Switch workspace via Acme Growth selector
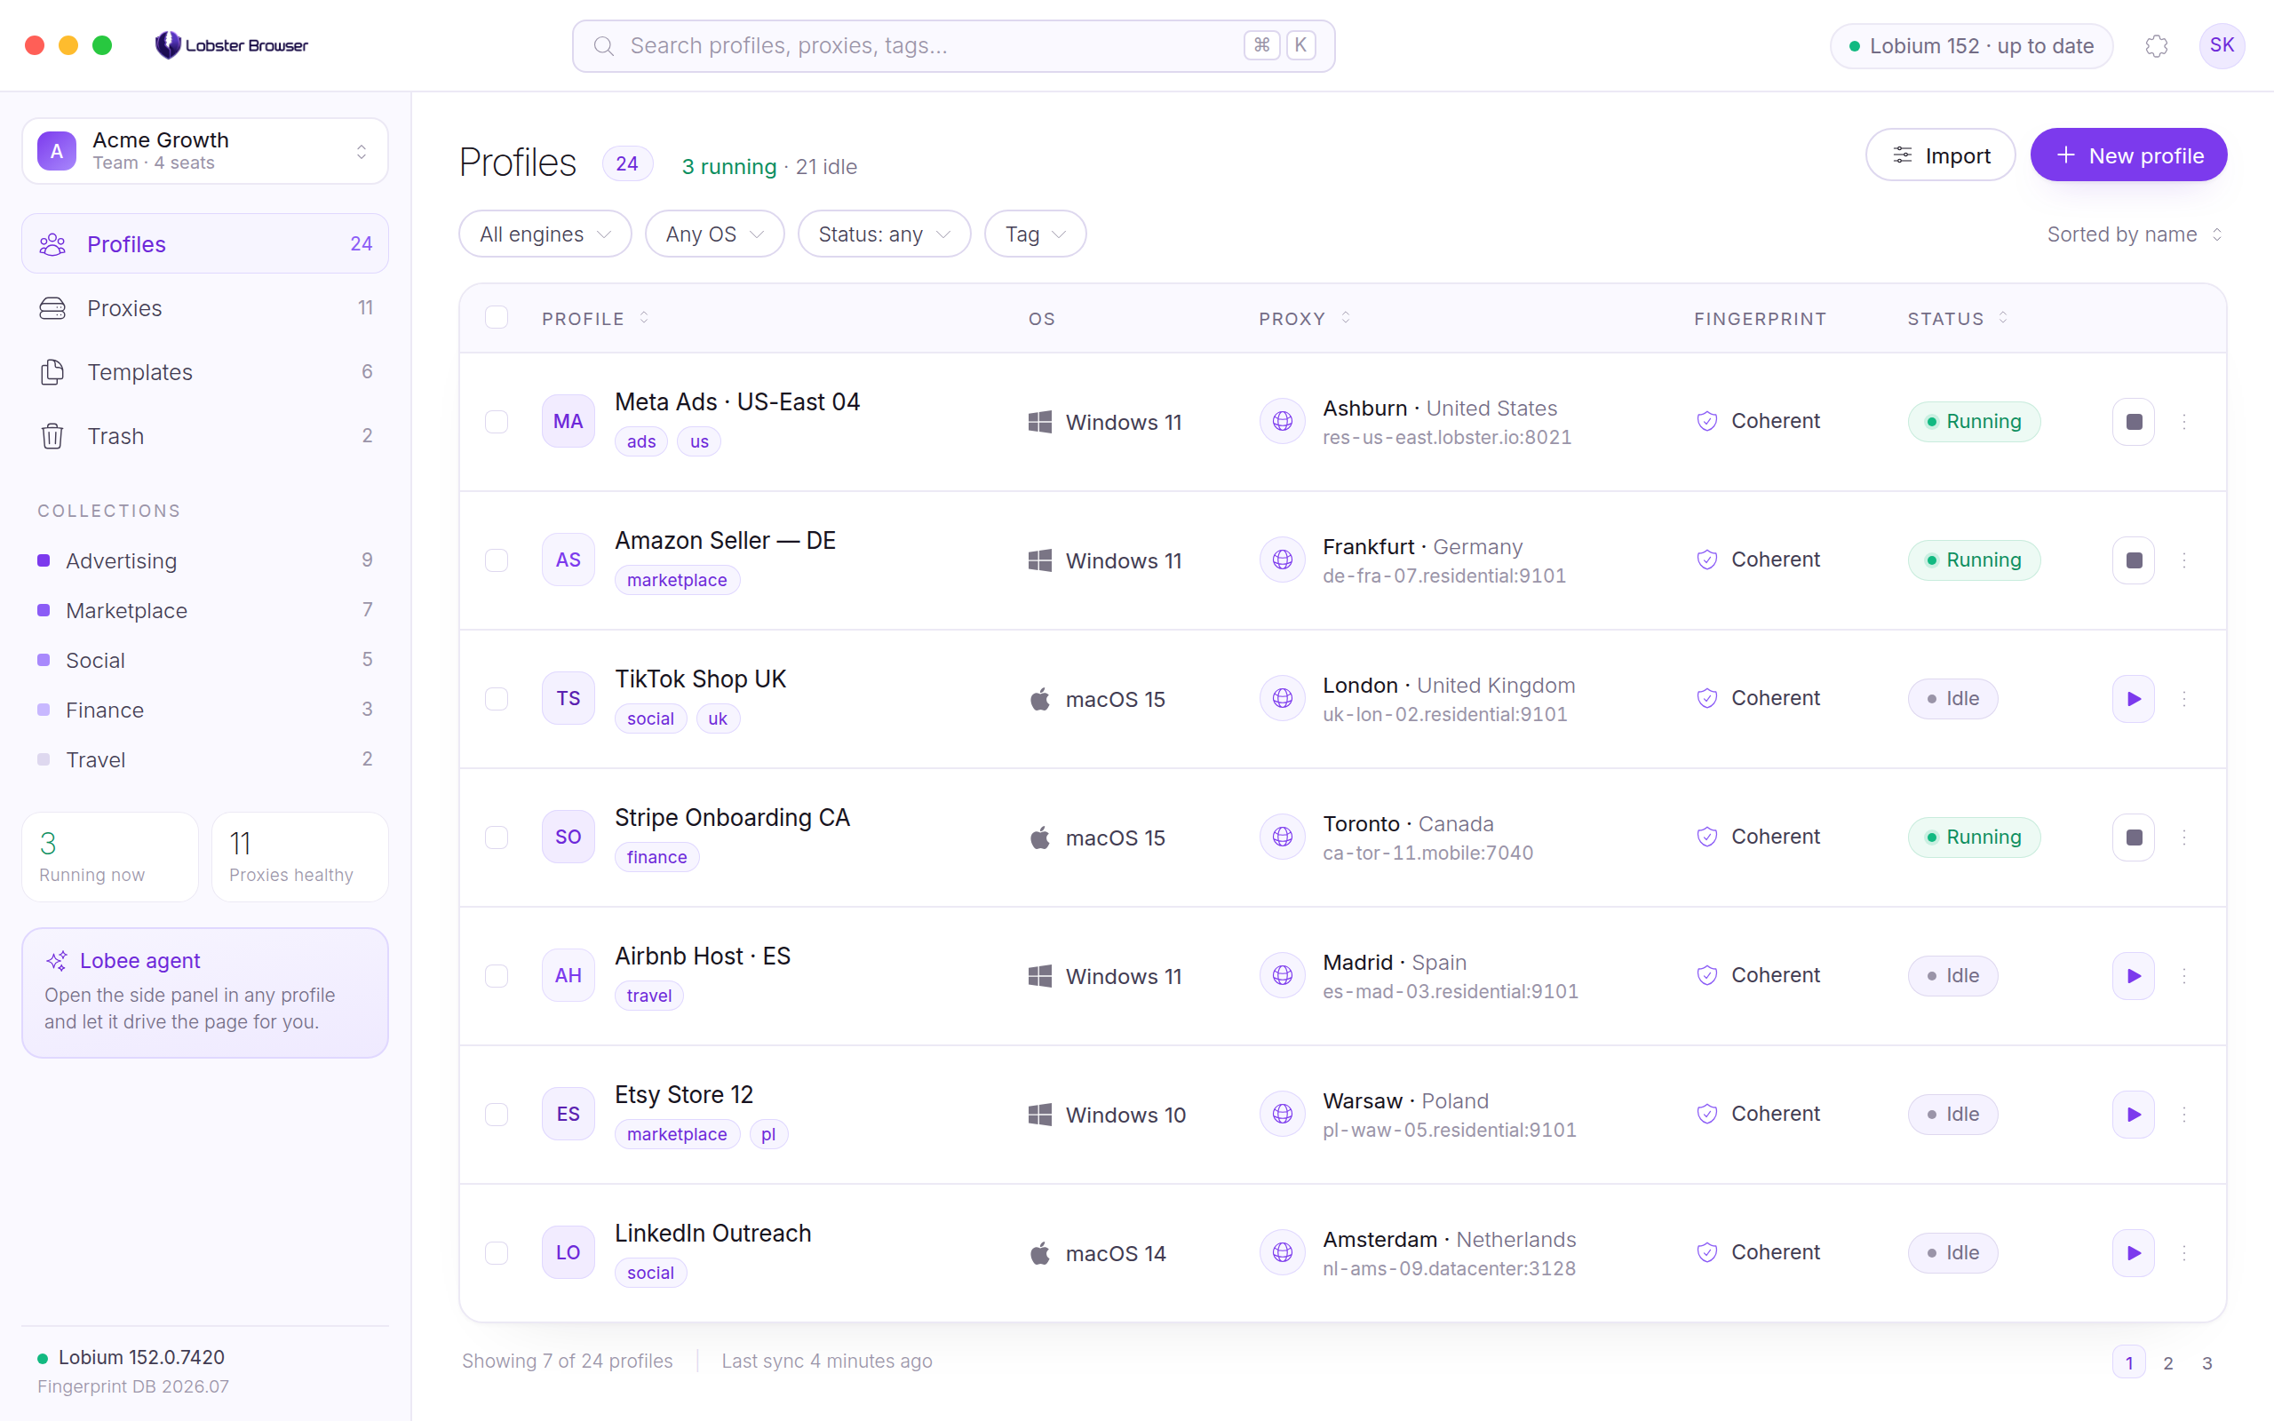 [x=205, y=150]
